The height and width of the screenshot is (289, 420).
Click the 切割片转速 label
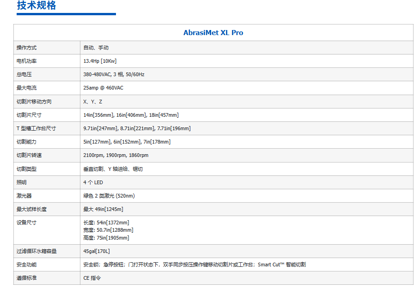click(x=29, y=155)
